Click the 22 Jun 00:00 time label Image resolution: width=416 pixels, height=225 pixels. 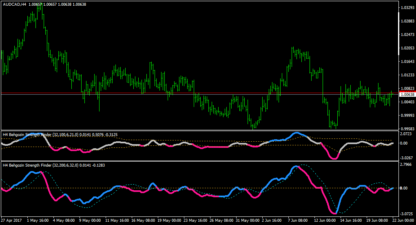(403, 220)
